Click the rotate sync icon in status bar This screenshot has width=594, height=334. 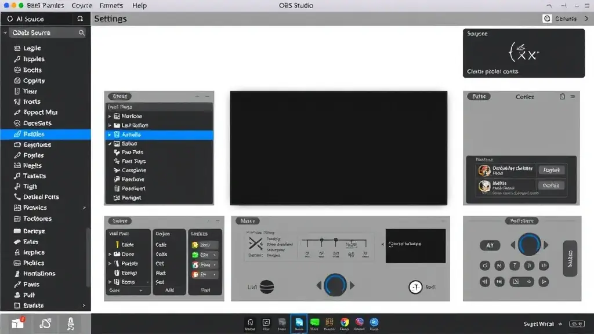tap(45, 324)
